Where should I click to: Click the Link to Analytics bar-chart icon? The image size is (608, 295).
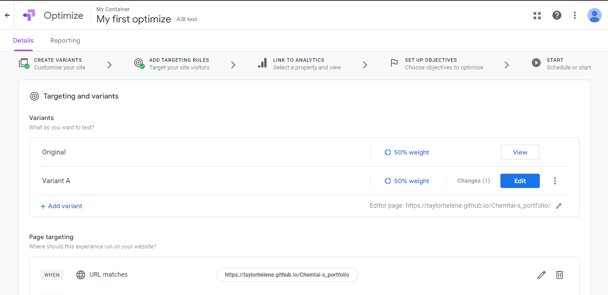point(262,63)
